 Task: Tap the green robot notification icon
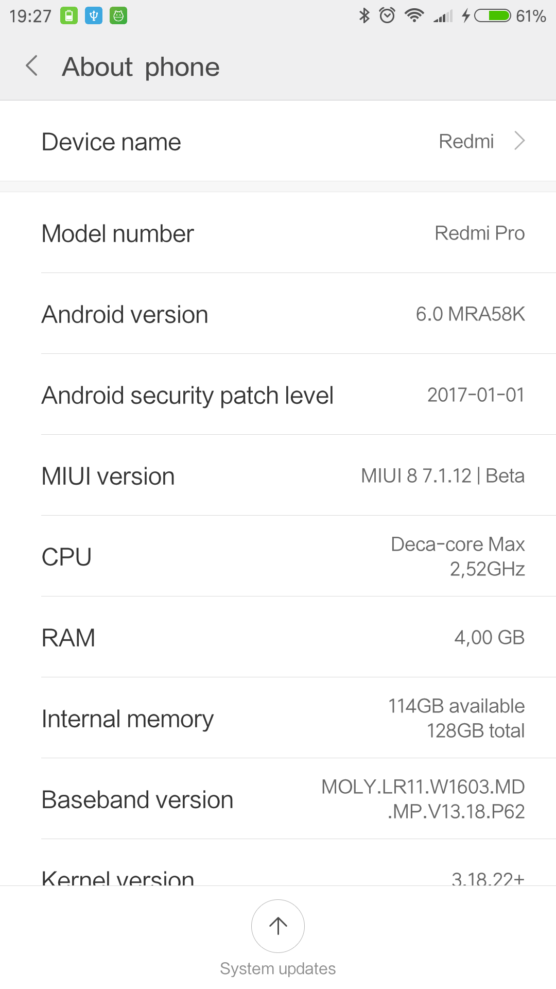[118, 15]
